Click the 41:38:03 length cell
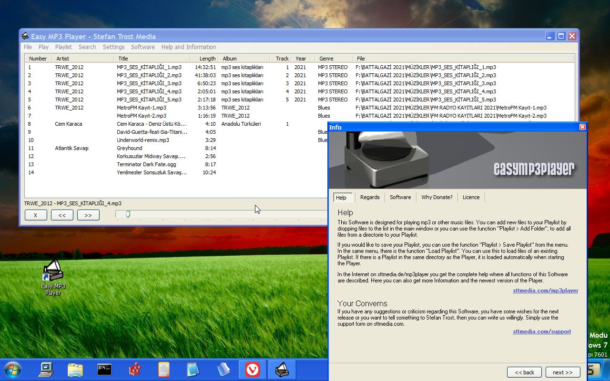610x381 pixels. coord(205,75)
